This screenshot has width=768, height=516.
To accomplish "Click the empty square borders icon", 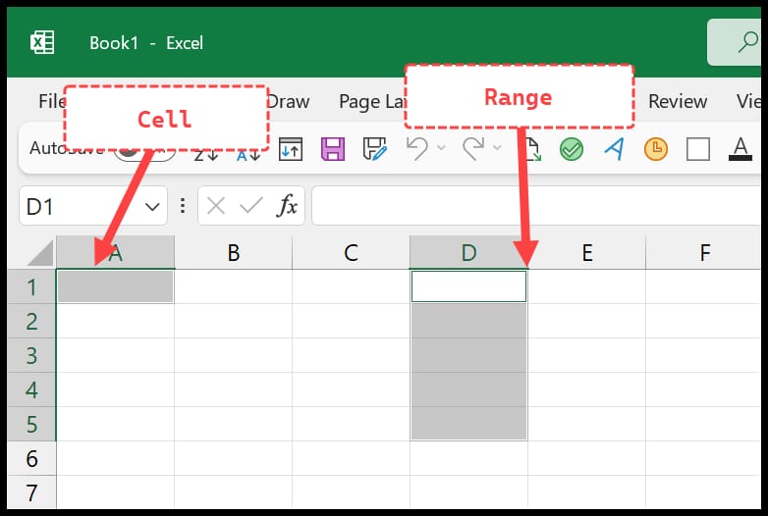I will coord(698,149).
